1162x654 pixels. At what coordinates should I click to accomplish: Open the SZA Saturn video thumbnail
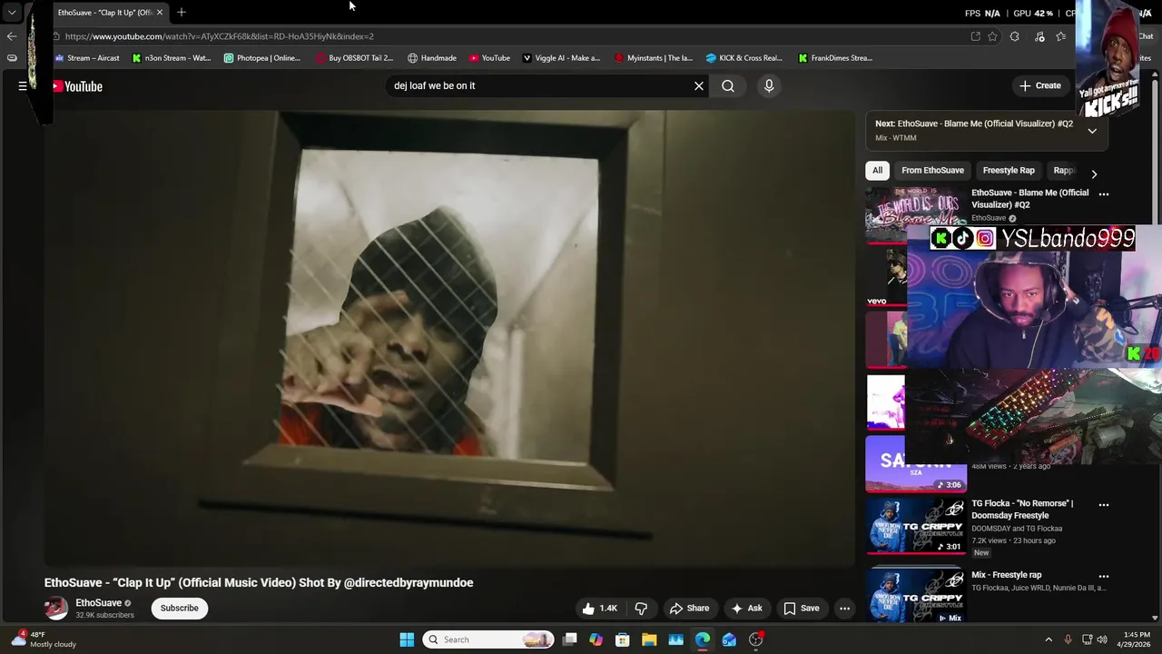click(916, 463)
